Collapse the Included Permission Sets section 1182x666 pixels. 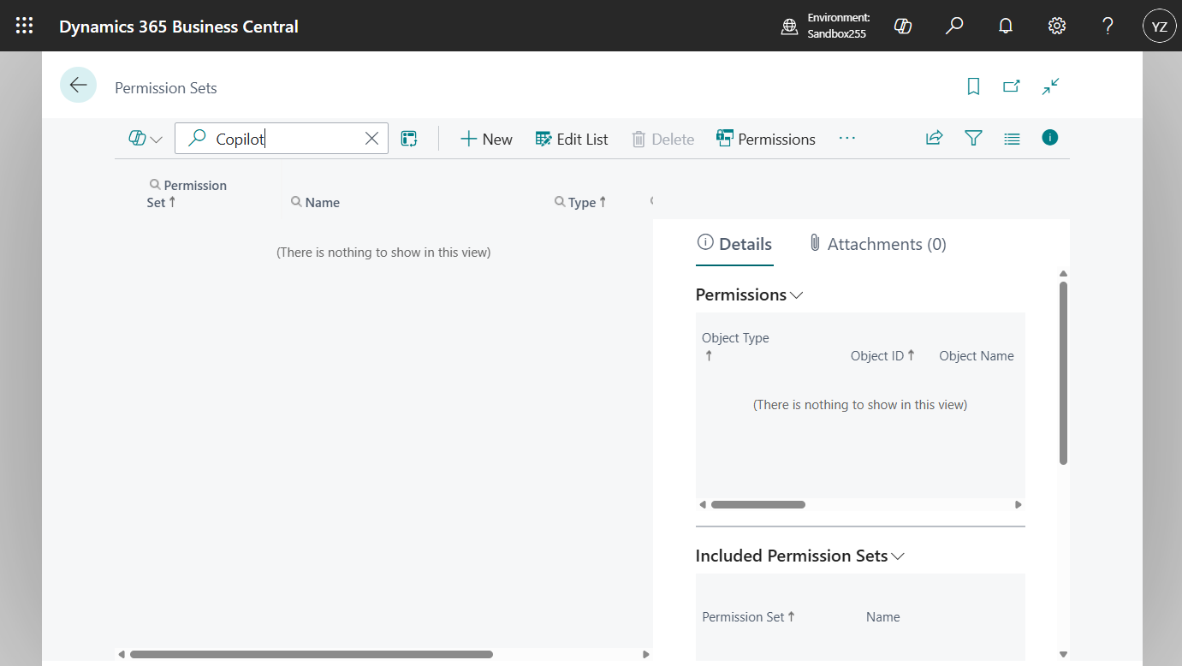[x=897, y=556]
